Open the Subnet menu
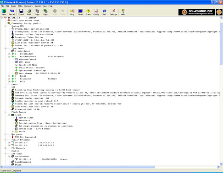The image size is (223, 173). [x=38, y=6]
